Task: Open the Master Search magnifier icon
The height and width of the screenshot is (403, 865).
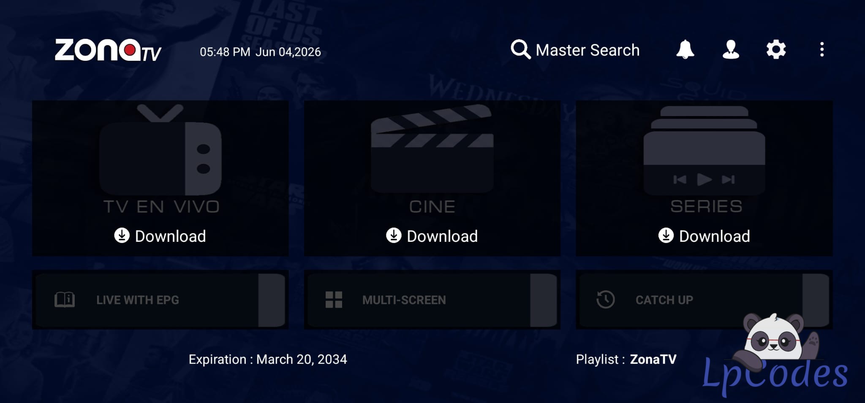Action: (520, 50)
